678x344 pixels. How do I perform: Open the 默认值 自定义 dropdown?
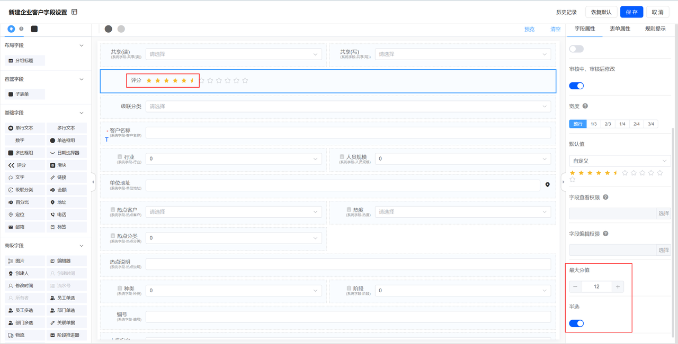(x=619, y=161)
